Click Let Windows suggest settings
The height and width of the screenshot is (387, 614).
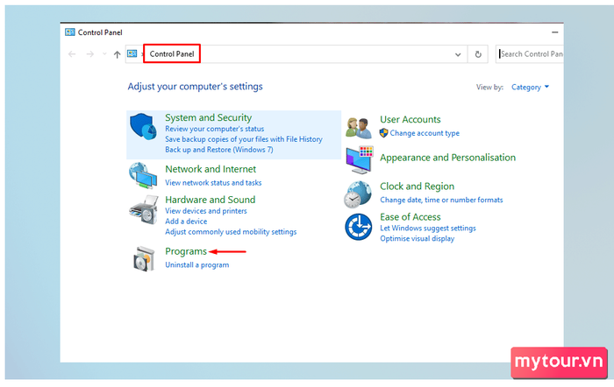pos(428,228)
